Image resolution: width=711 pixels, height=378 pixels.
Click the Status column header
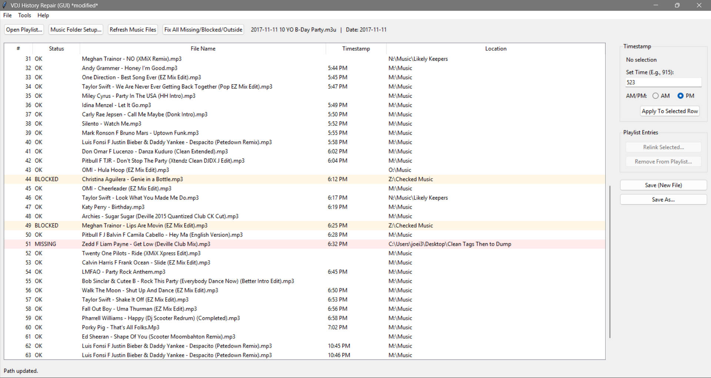(x=56, y=48)
